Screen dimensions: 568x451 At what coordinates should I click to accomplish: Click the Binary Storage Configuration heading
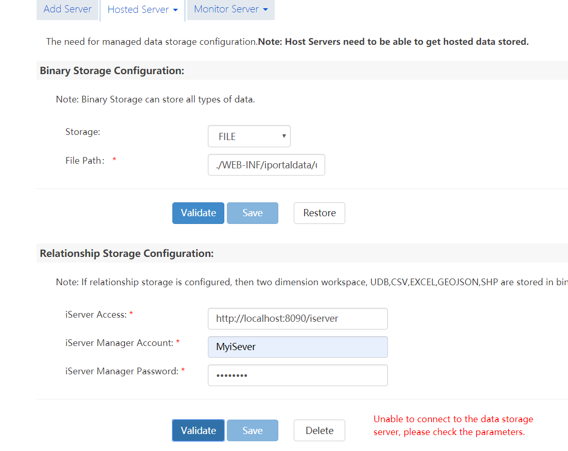point(112,71)
